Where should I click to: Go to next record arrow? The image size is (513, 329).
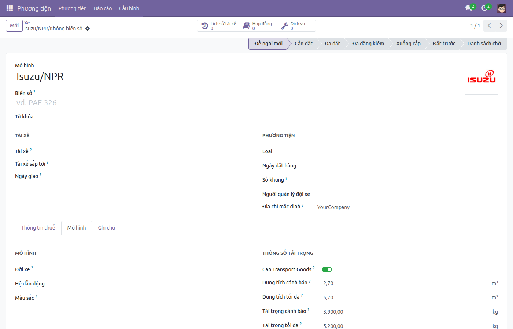pyautogui.click(x=501, y=26)
